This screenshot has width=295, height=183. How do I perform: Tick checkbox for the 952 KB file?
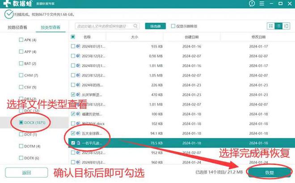pyautogui.click(x=73, y=153)
